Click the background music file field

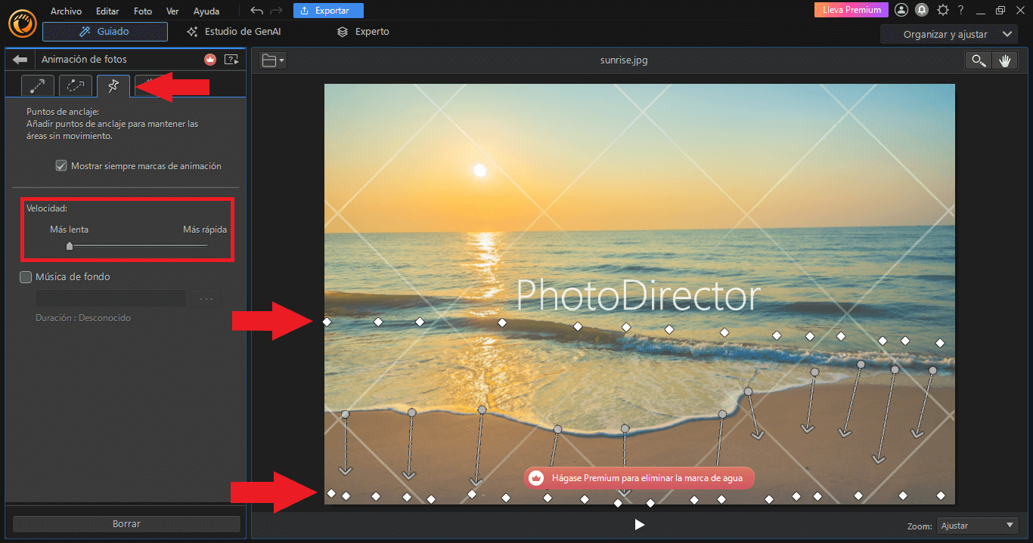[x=110, y=299]
